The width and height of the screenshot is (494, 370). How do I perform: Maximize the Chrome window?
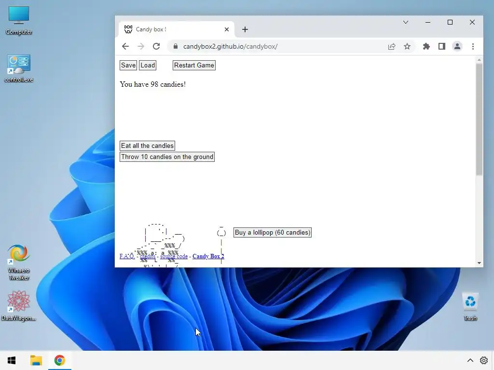[450, 22]
